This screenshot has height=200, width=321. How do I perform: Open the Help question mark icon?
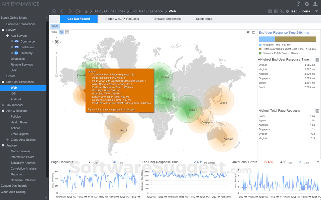(298, 4)
